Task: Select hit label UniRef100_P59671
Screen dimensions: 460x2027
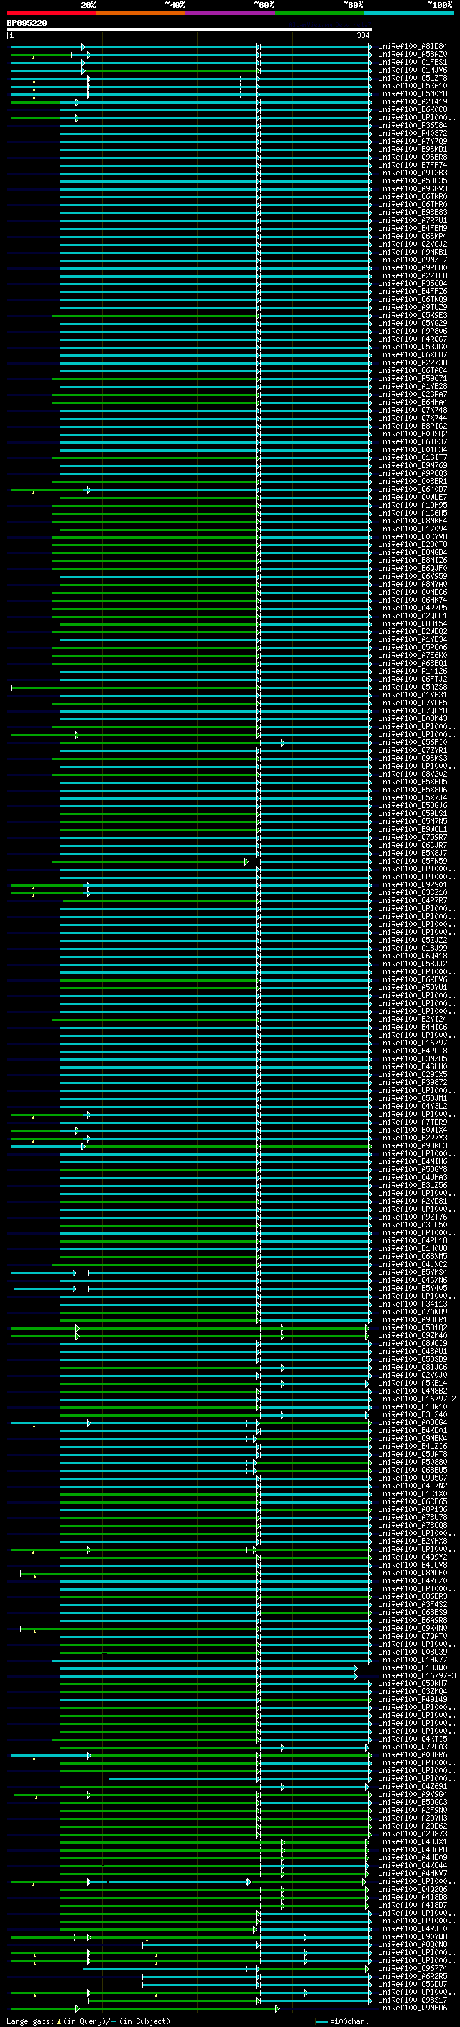Action: [413, 378]
